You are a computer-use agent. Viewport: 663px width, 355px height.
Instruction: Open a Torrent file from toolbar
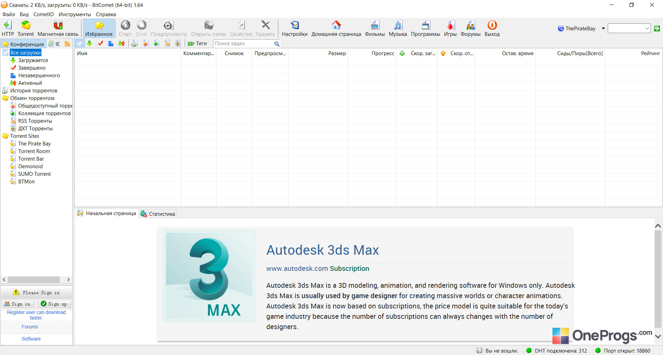click(x=26, y=28)
